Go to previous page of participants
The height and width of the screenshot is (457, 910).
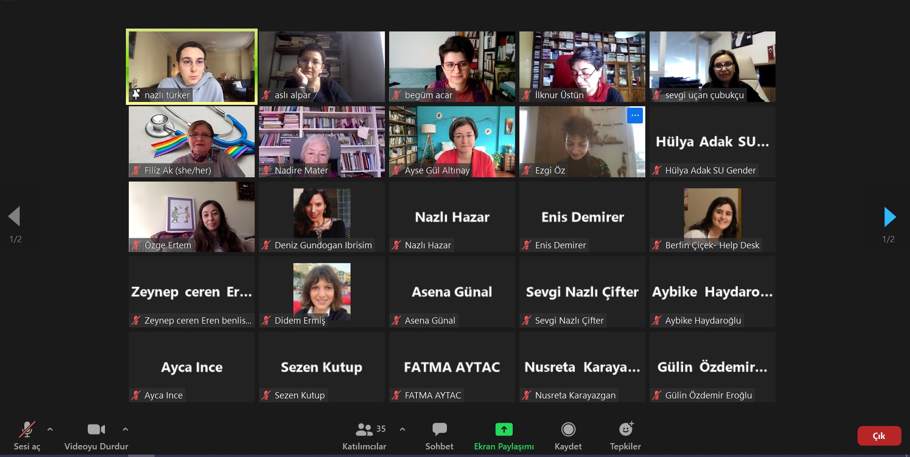click(15, 217)
